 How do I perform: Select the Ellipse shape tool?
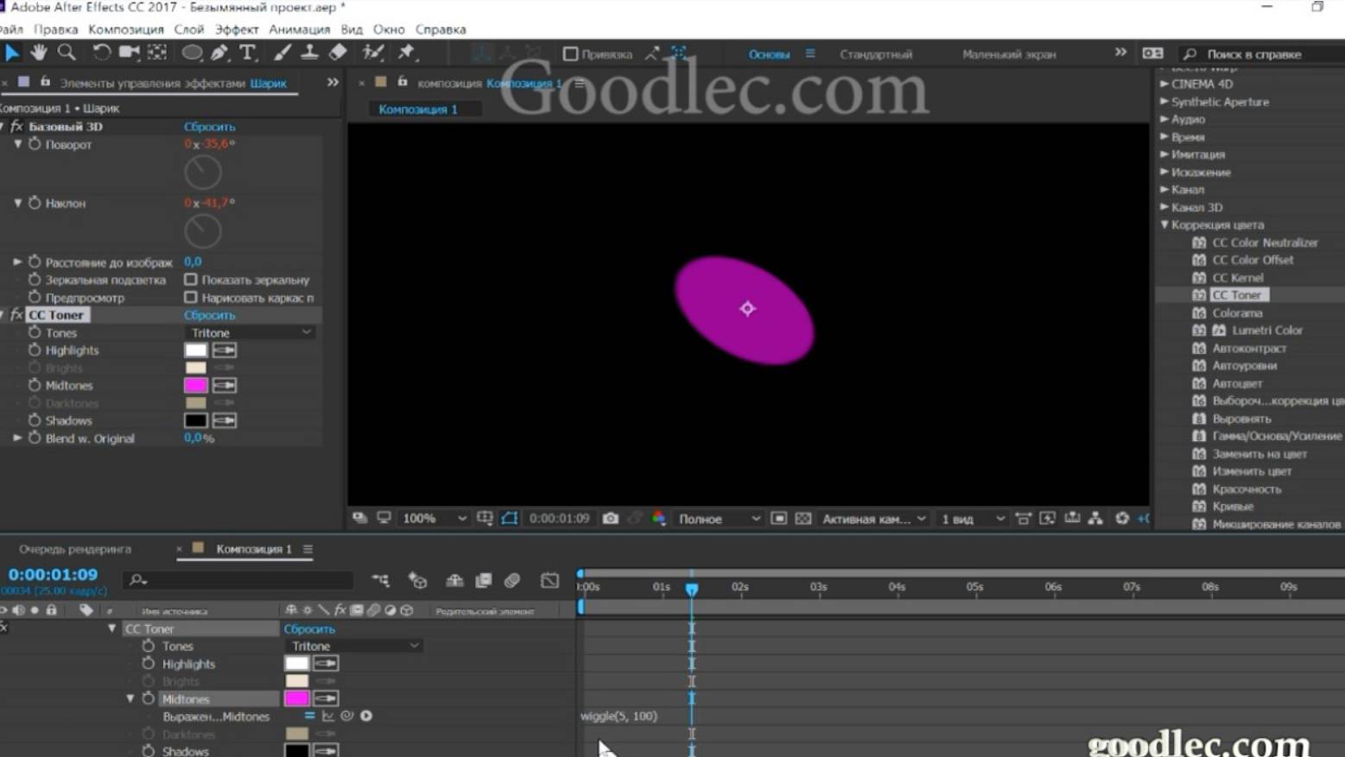pos(192,53)
